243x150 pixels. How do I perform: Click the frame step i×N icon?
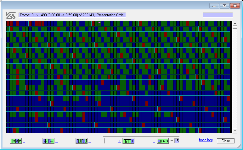[163, 141]
